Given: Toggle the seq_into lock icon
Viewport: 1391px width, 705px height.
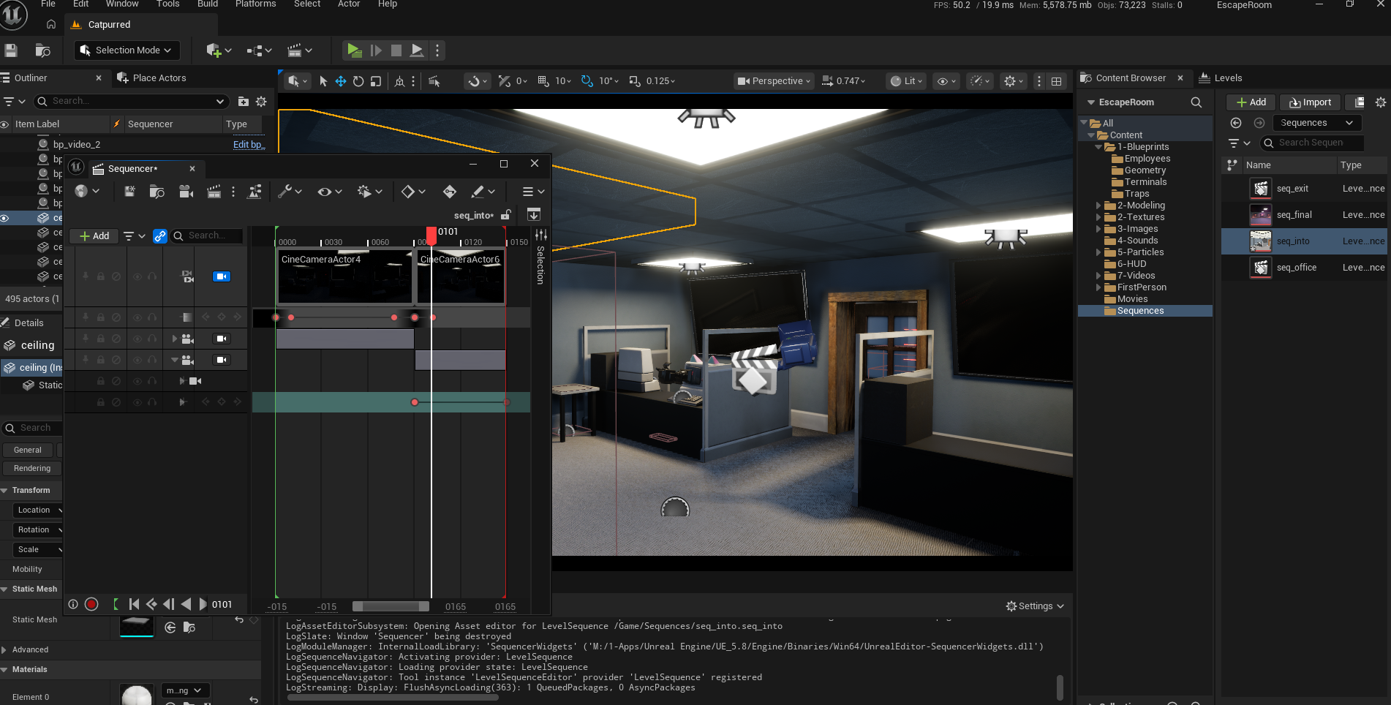Looking at the screenshot, I should [506, 215].
